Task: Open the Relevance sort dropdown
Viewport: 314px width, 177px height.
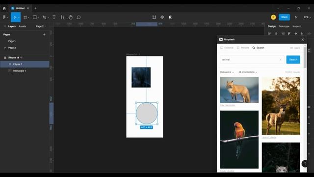Action: pos(227,72)
